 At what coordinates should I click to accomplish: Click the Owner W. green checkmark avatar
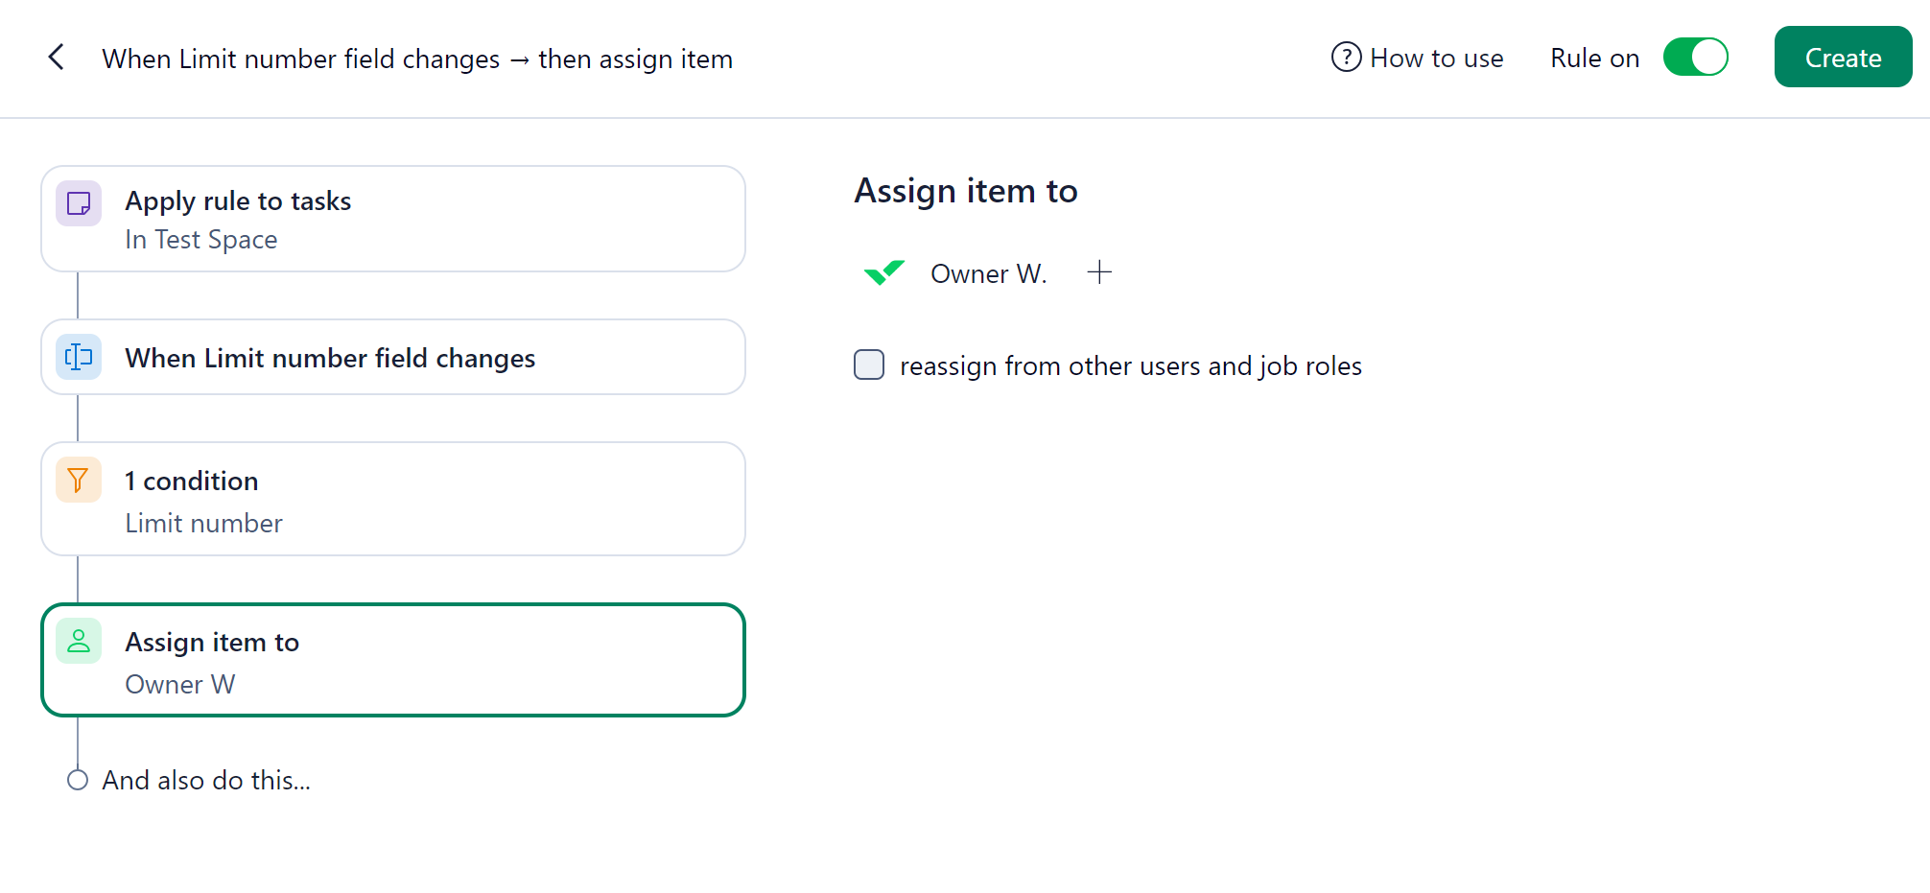click(x=884, y=273)
